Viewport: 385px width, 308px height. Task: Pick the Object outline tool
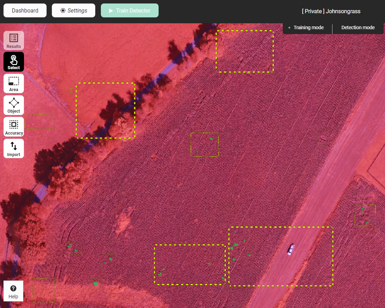[14, 105]
